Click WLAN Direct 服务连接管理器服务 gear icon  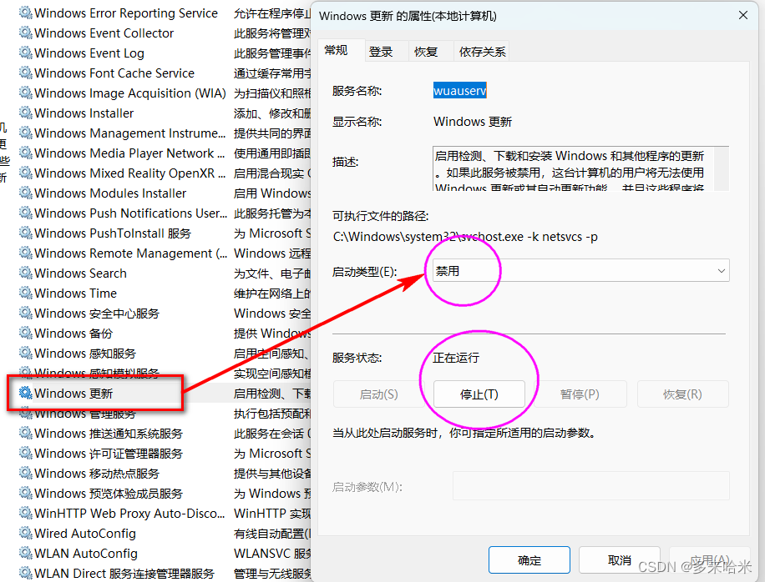[25, 572]
